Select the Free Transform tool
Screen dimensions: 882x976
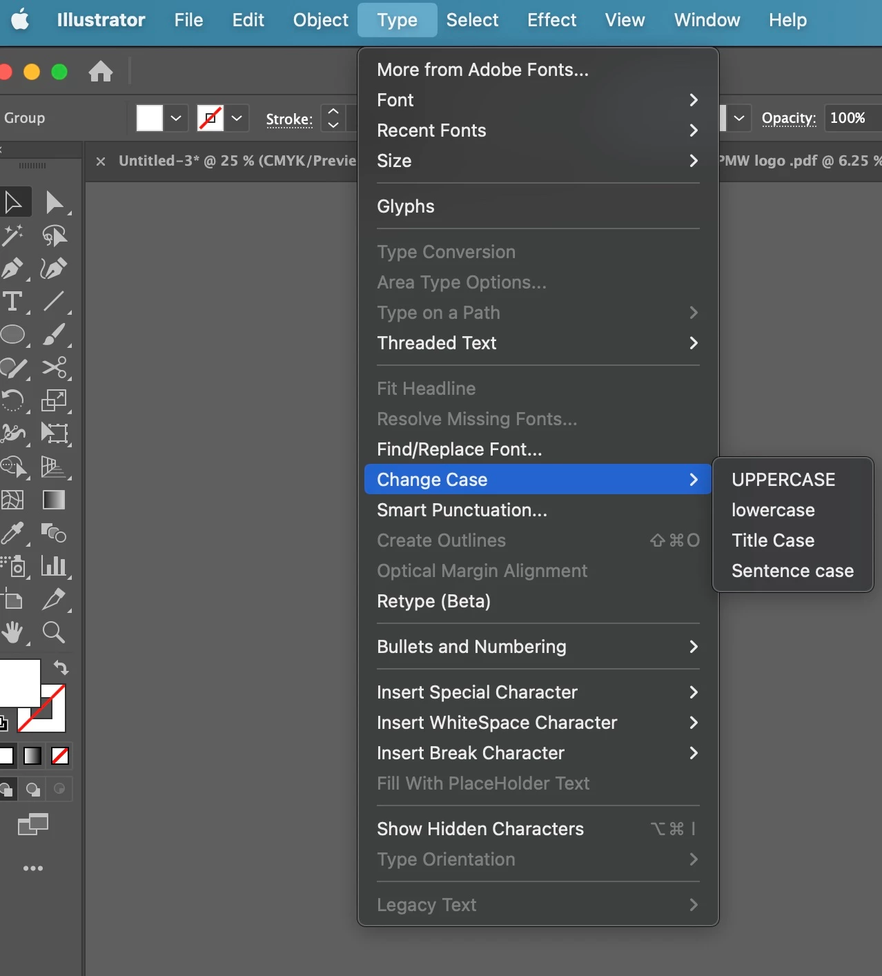pos(55,434)
